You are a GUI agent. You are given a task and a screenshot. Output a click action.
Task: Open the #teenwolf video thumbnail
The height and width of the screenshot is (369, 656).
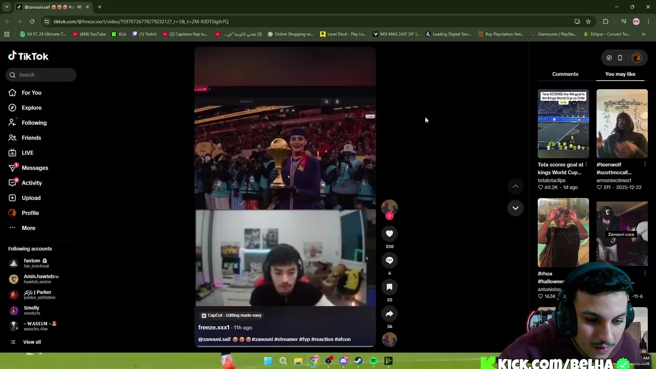[622, 124]
